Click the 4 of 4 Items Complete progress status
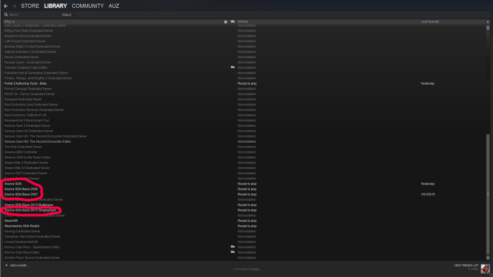The height and width of the screenshot is (277, 493). click(x=246, y=269)
